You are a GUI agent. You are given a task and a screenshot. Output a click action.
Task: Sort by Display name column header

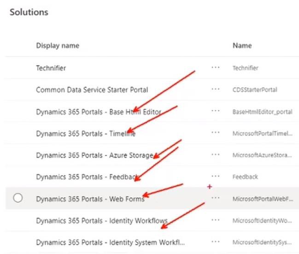[x=58, y=46]
